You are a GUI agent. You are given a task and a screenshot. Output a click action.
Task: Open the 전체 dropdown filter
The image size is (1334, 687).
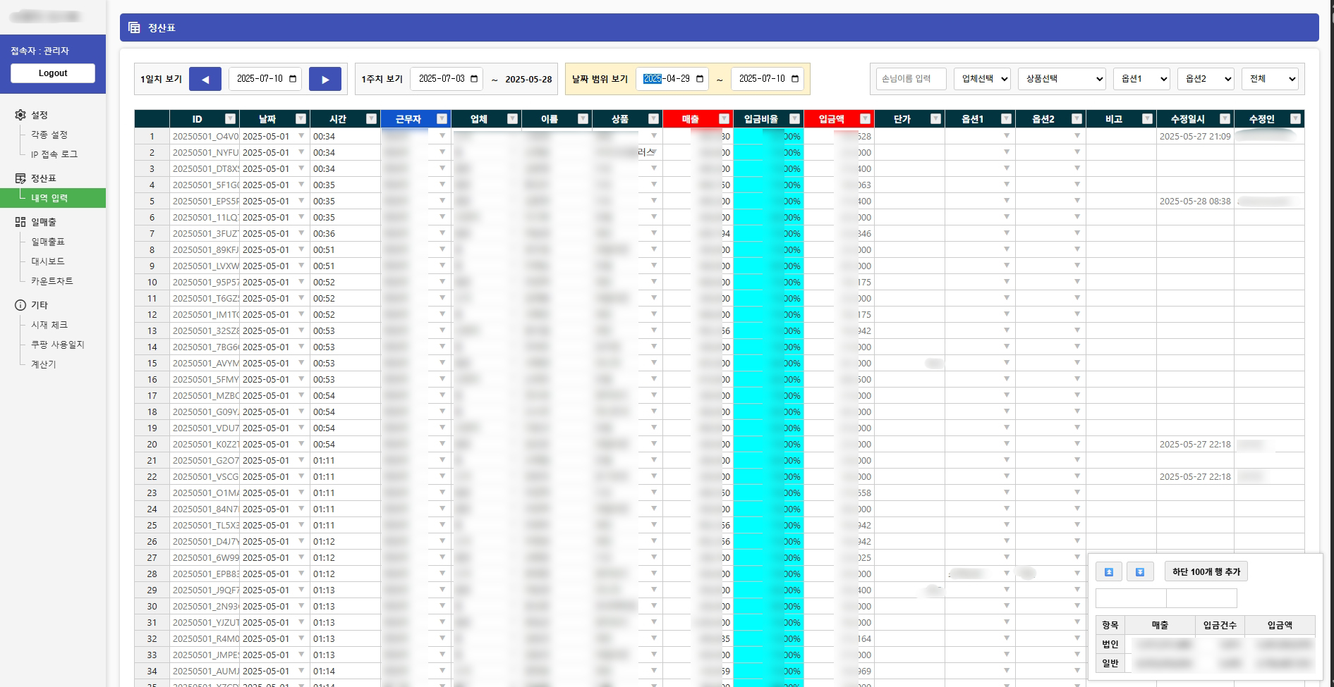[1270, 78]
